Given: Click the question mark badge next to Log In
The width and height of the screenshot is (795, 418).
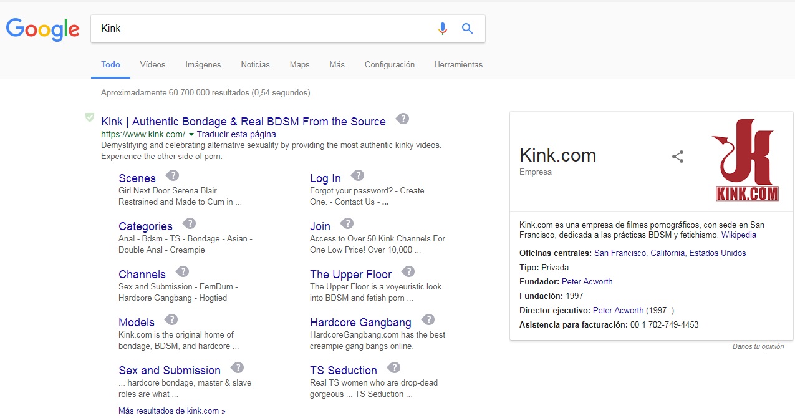Looking at the screenshot, I should pyautogui.click(x=357, y=175).
